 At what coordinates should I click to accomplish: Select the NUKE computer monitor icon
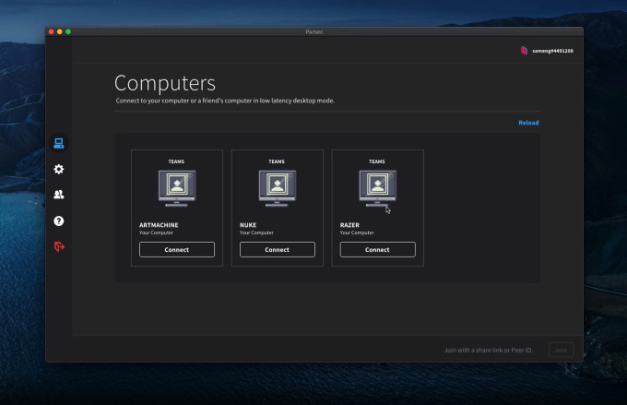(x=277, y=189)
